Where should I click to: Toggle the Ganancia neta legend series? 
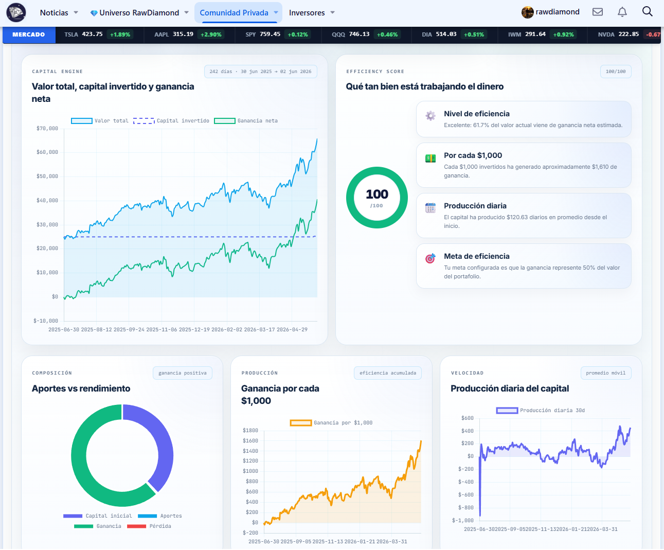[246, 121]
